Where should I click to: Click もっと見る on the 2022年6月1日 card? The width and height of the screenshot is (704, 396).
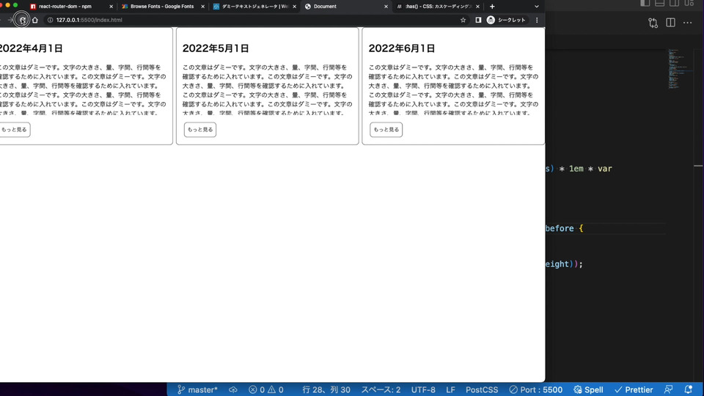[x=386, y=129]
